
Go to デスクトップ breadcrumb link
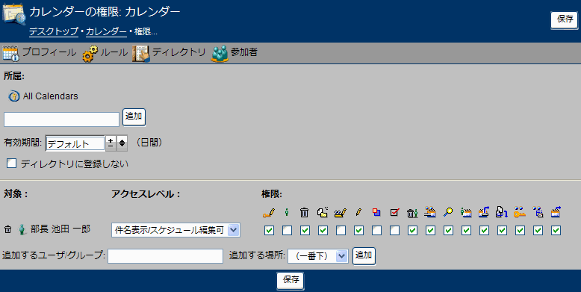54,32
